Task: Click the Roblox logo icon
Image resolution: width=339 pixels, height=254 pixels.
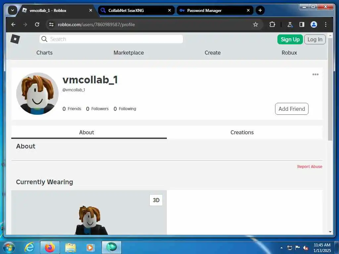Action: pyautogui.click(x=15, y=39)
